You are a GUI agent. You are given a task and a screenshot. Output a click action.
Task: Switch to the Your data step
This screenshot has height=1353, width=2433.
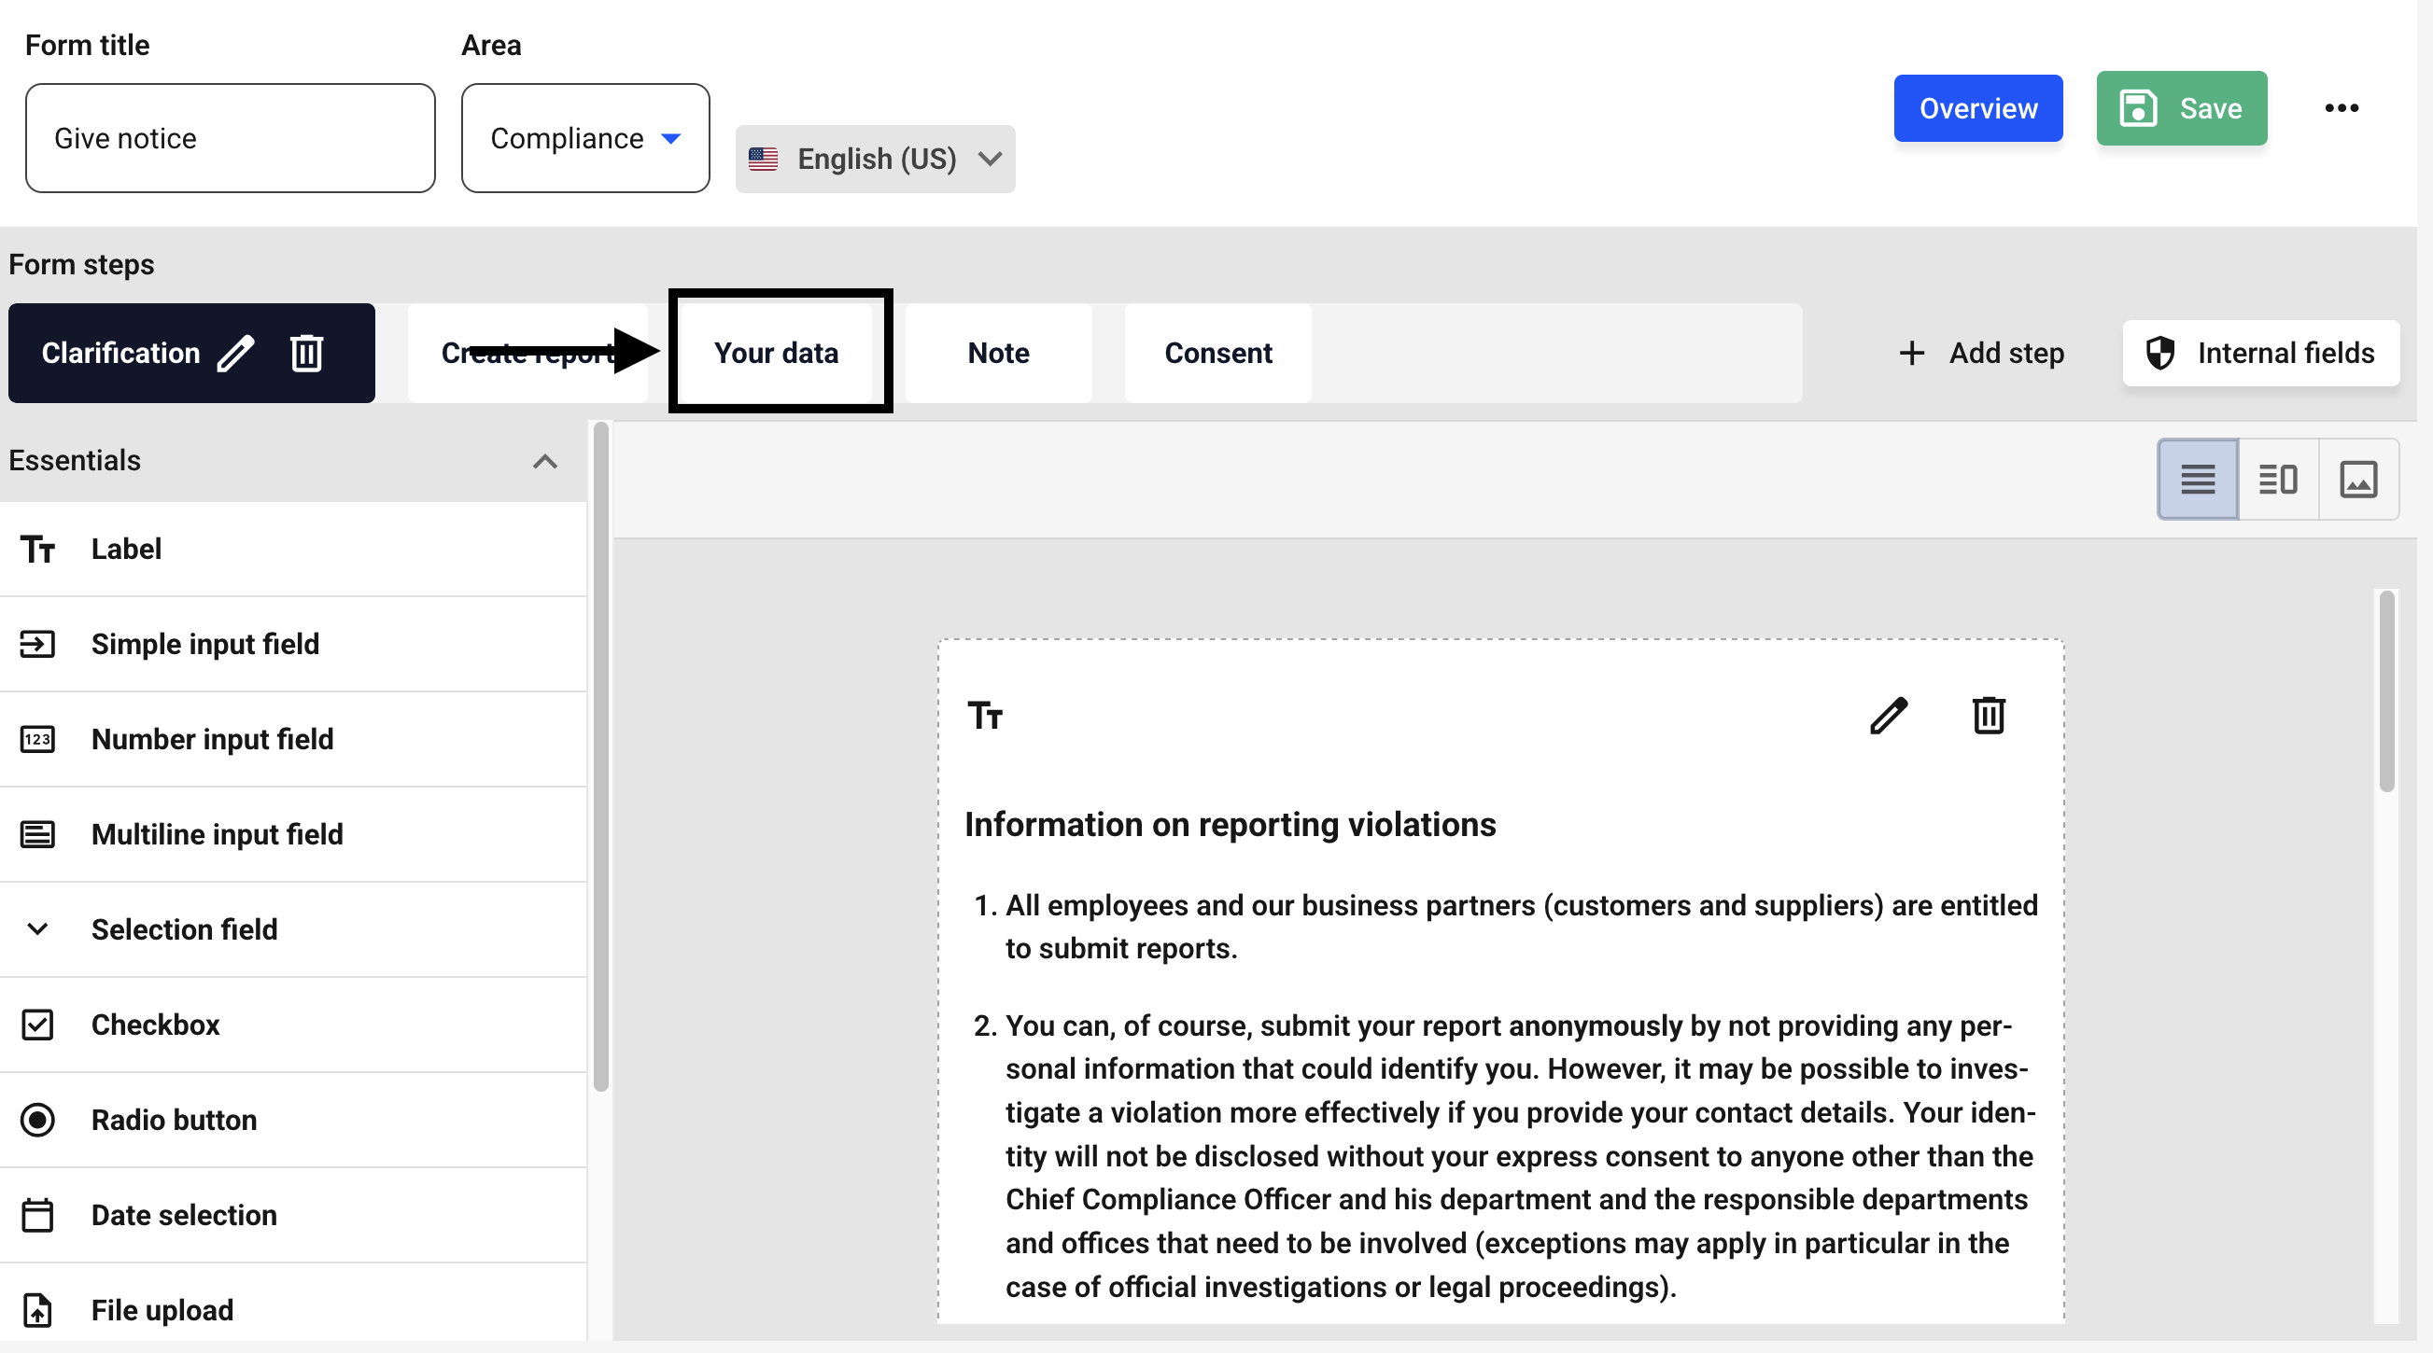tap(777, 353)
